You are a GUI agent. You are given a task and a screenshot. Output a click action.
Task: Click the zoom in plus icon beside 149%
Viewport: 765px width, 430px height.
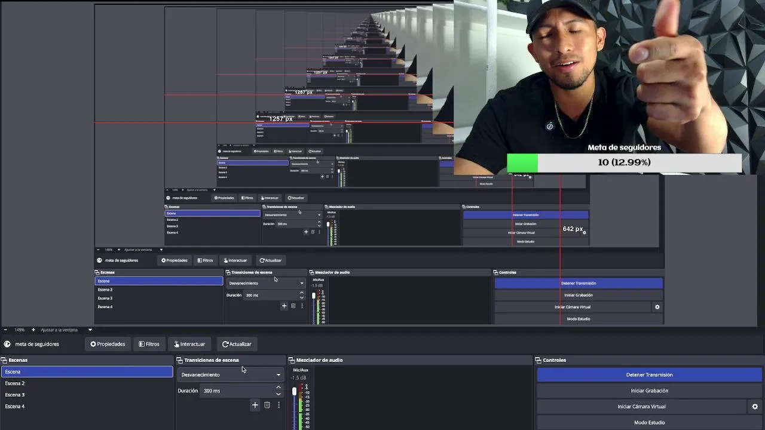[33, 330]
